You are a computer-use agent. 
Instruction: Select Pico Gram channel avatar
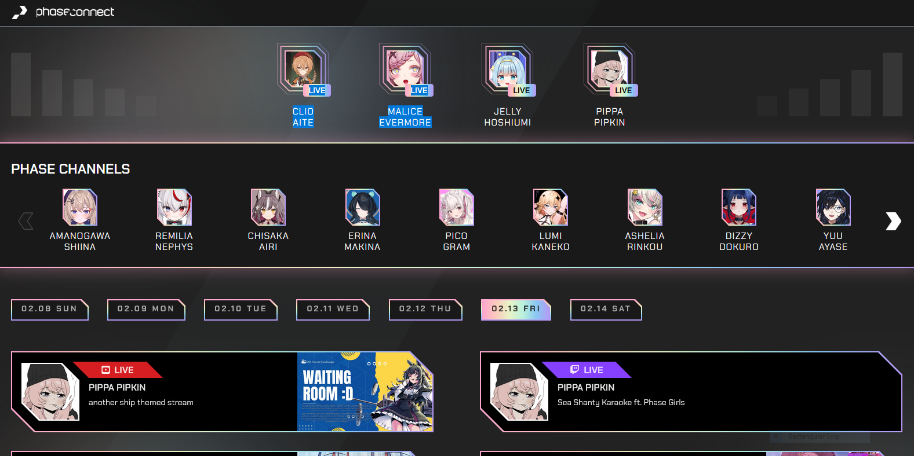point(457,207)
